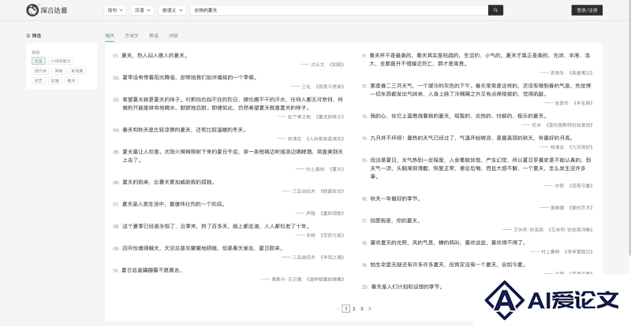The image size is (631, 326).
Task: Go to page 2 of results
Action: click(x=353, y=309)
